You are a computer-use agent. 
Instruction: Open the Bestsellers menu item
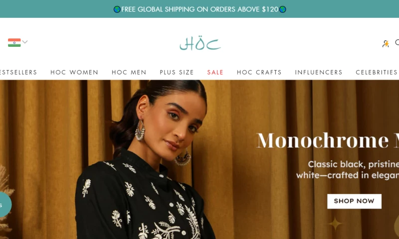click(x=18, y=72)
